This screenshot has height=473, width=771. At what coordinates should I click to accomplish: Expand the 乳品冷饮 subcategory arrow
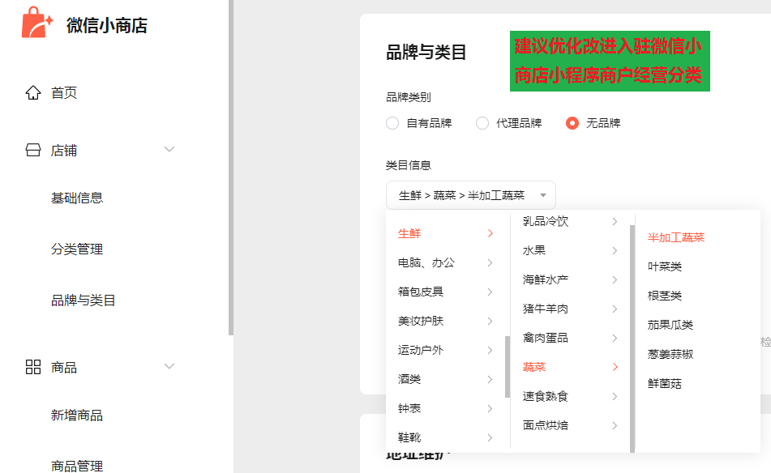pos(615,222)
